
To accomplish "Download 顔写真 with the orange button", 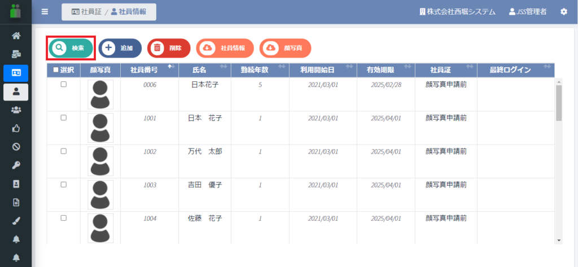I will coord(285,48).
